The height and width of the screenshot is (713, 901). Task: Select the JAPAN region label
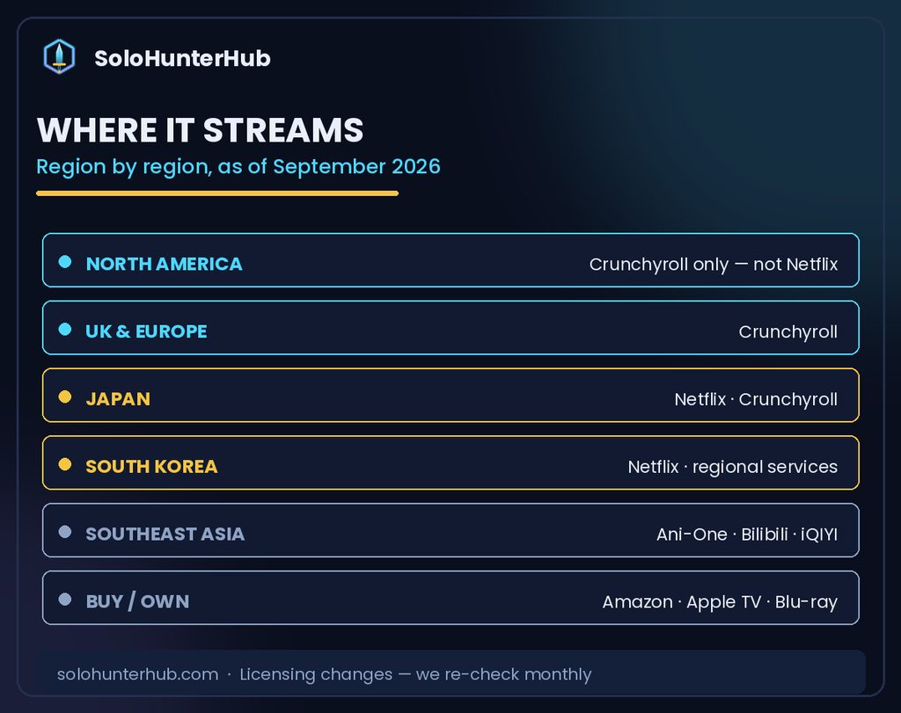tap(118, 399)
